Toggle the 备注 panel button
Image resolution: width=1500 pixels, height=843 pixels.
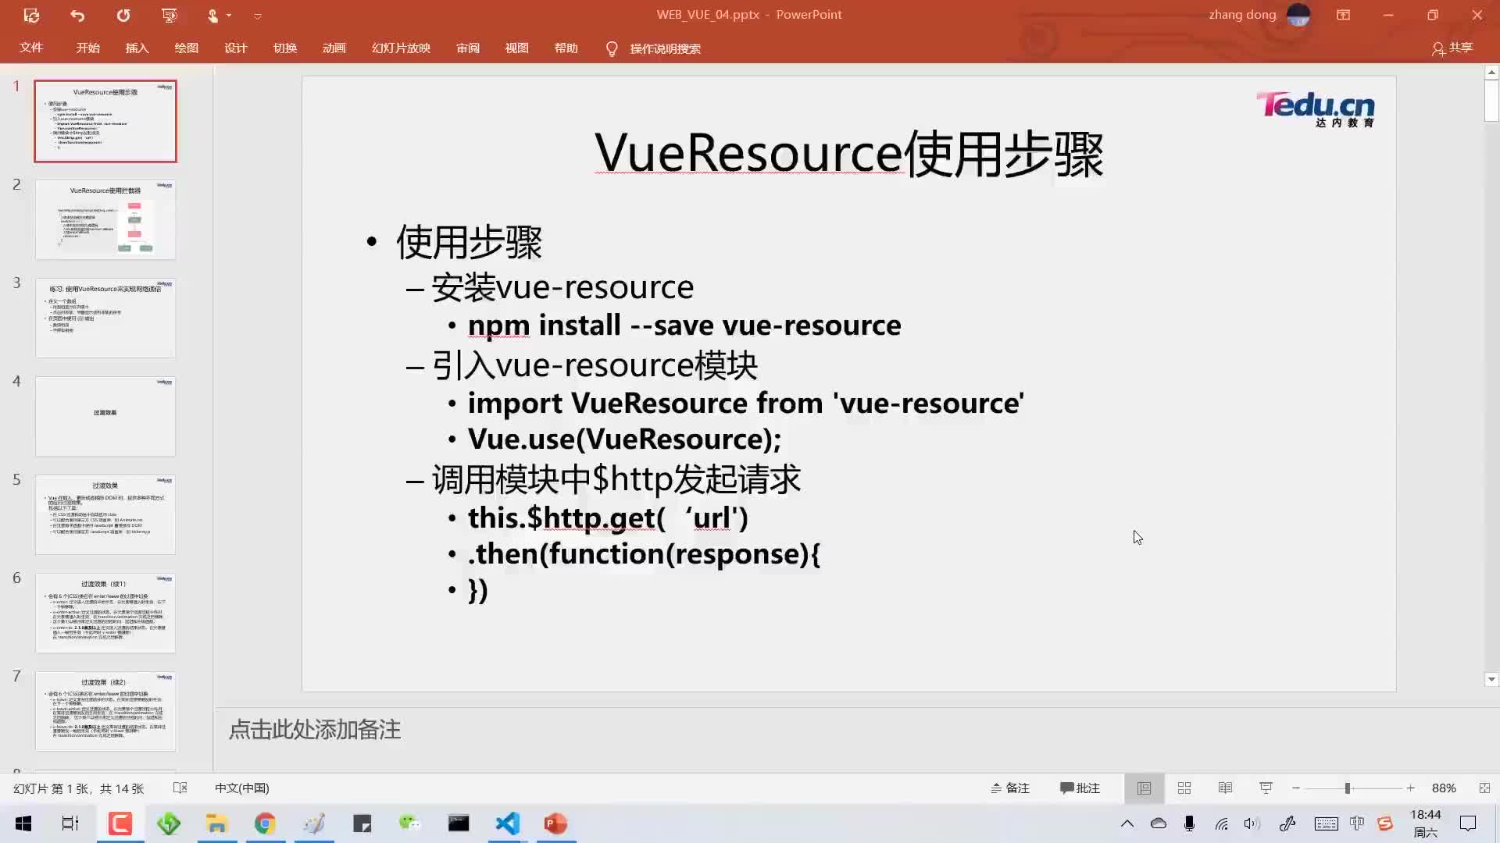coord(1011,788)
